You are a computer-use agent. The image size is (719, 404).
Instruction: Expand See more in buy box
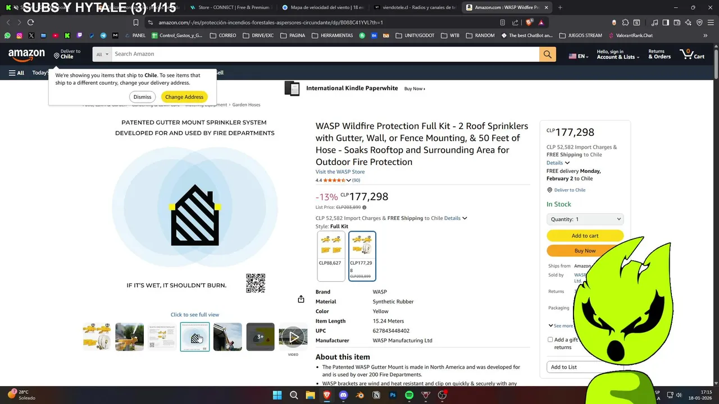coord(561,325)
